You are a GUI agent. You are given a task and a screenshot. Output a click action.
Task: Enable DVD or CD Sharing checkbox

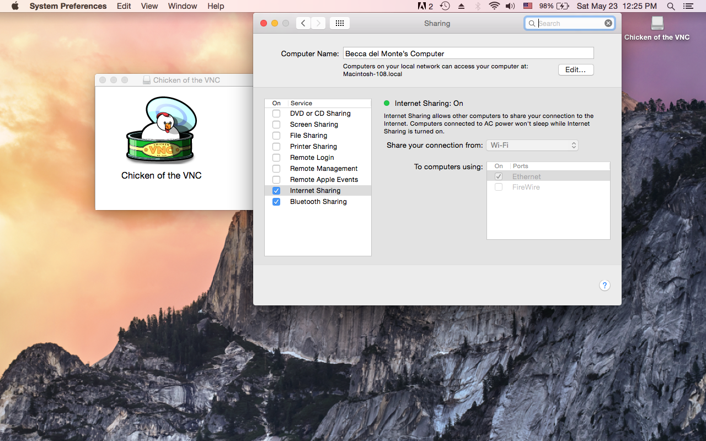pyautogui.click(x=276, y=114)
